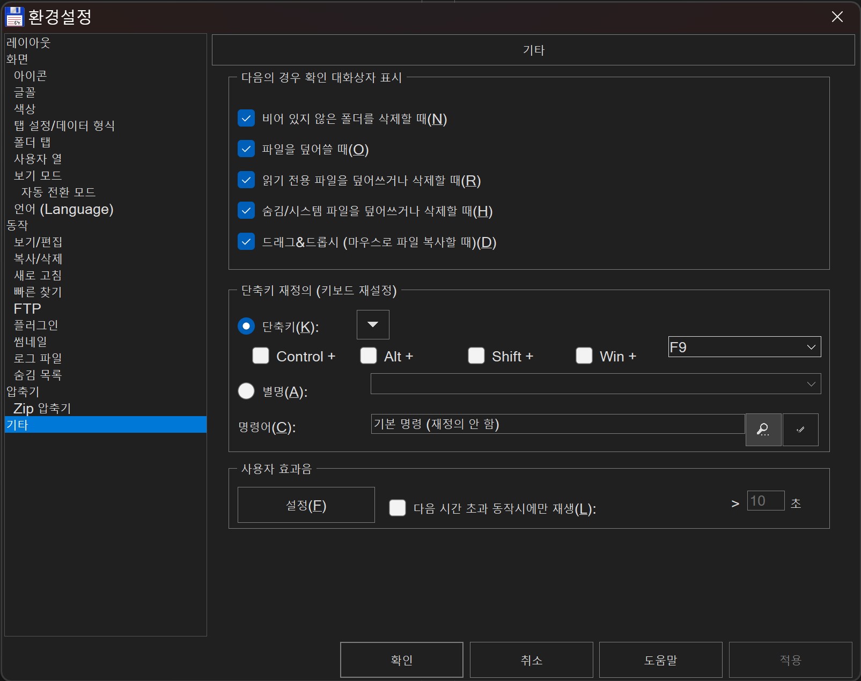This screenshot has width=861, height=681.
Task: Check 다음 시간 초과 동작시에만 재생(L)
Action: coord(398,508)
